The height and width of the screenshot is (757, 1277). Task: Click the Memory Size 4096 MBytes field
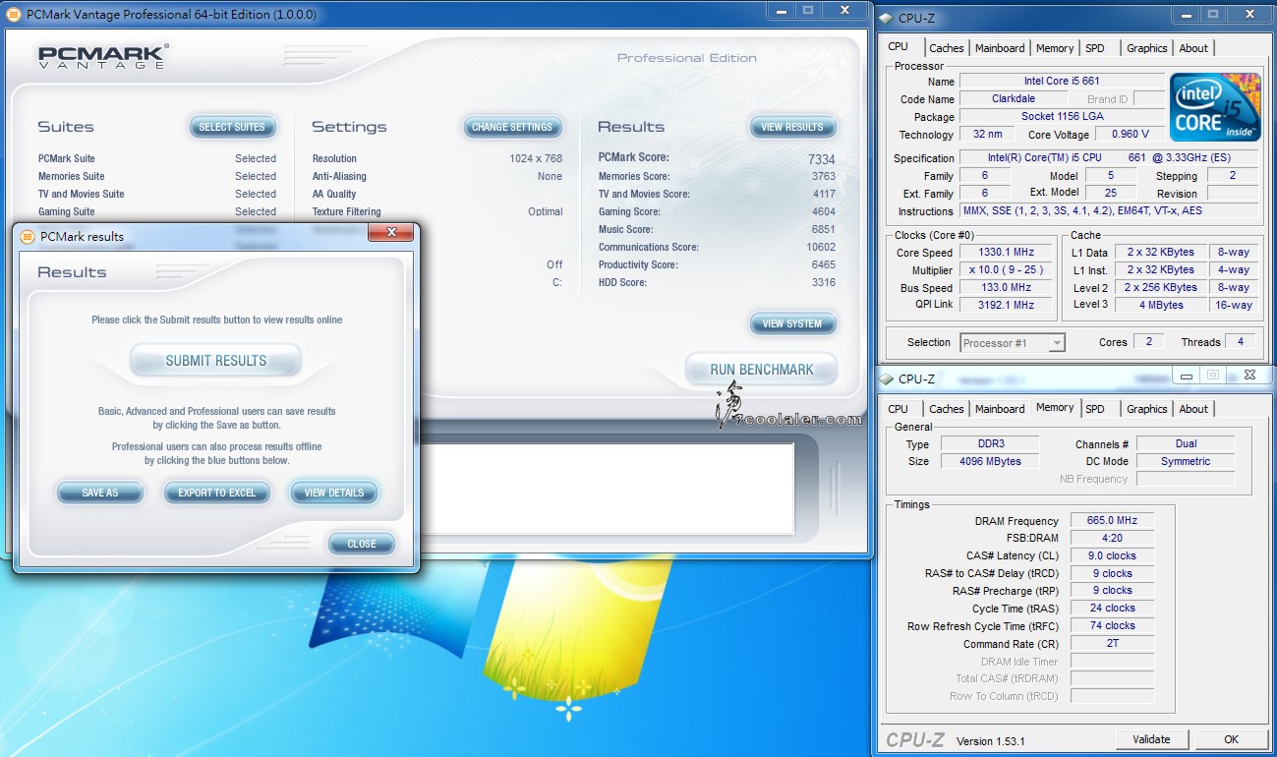991,461
